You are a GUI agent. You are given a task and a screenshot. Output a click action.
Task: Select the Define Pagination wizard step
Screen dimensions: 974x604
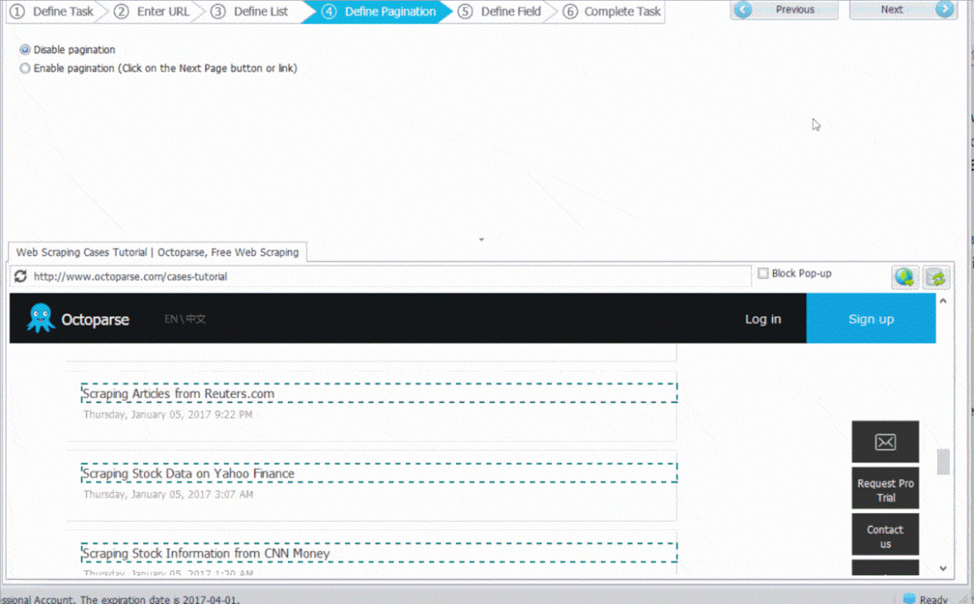(x=380, y=11)
